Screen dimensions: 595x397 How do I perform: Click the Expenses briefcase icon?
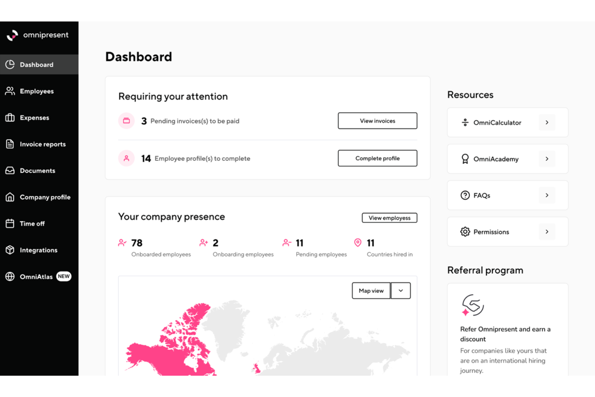point(10,117)
